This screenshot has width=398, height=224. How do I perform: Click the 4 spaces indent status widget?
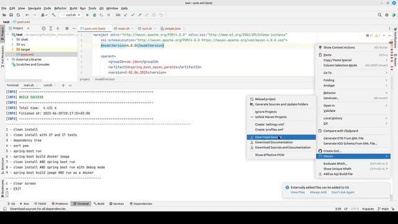[368, 209]
